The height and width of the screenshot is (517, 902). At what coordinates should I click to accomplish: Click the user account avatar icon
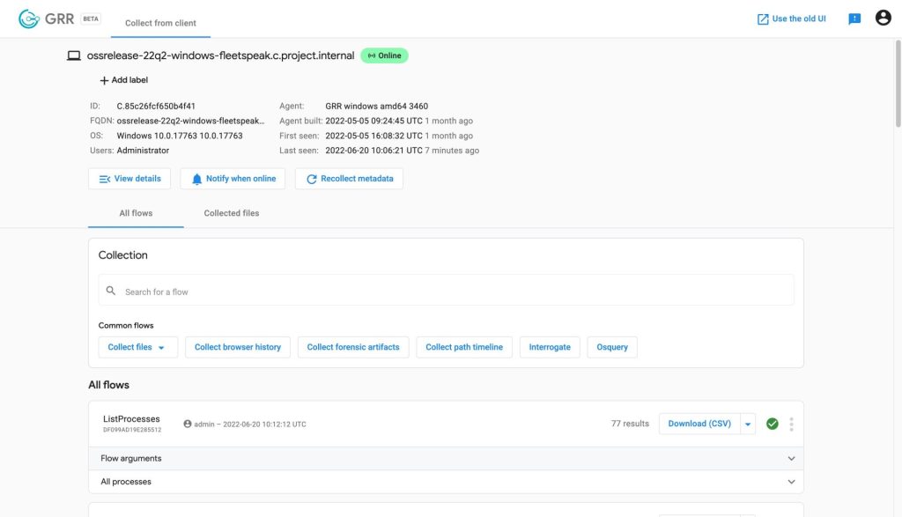pyautogui.click(x=883, y=18)
